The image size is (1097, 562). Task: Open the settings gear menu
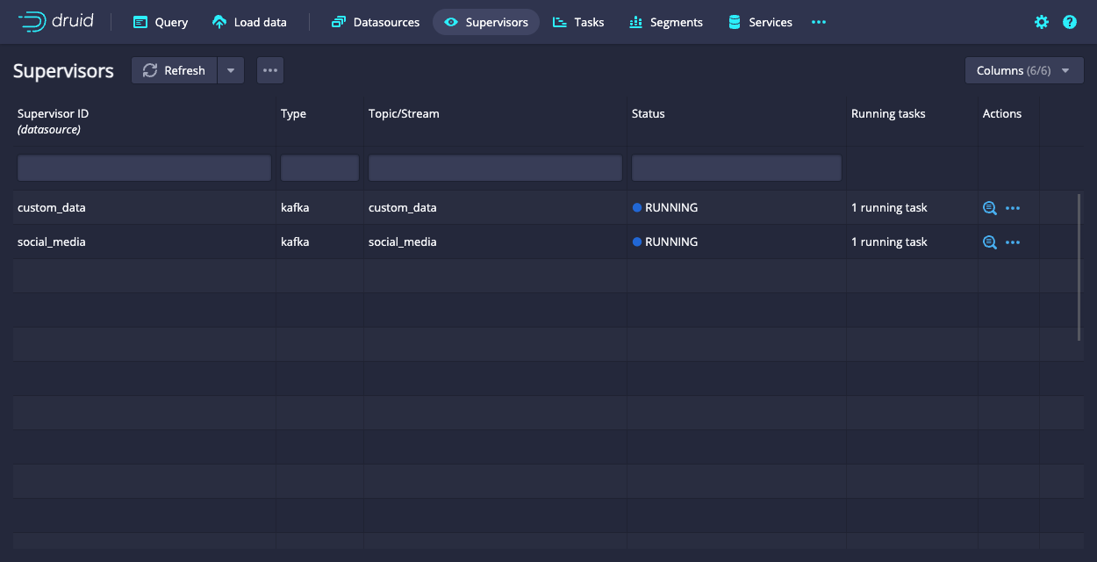(1042, 22)
